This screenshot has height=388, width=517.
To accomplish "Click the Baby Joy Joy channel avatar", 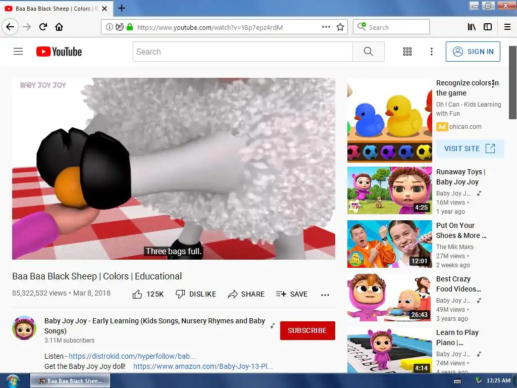I will (x=24, y=327).
